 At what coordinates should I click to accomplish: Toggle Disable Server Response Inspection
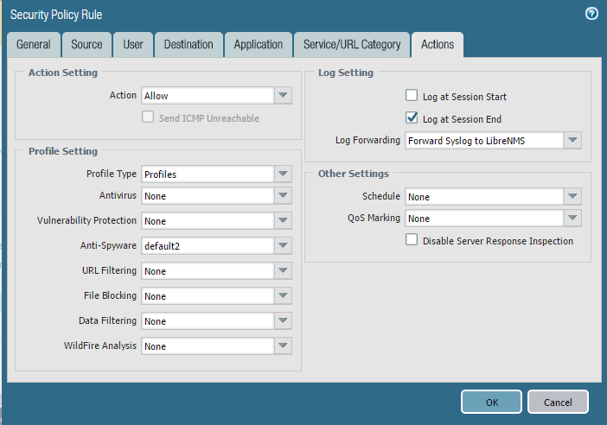click(412, 239)
